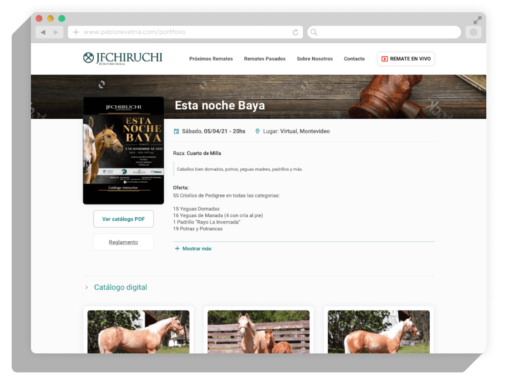Click the Esta Noche Baya poster image
This screenshot has width=519, height=383.
coord(123,150)
